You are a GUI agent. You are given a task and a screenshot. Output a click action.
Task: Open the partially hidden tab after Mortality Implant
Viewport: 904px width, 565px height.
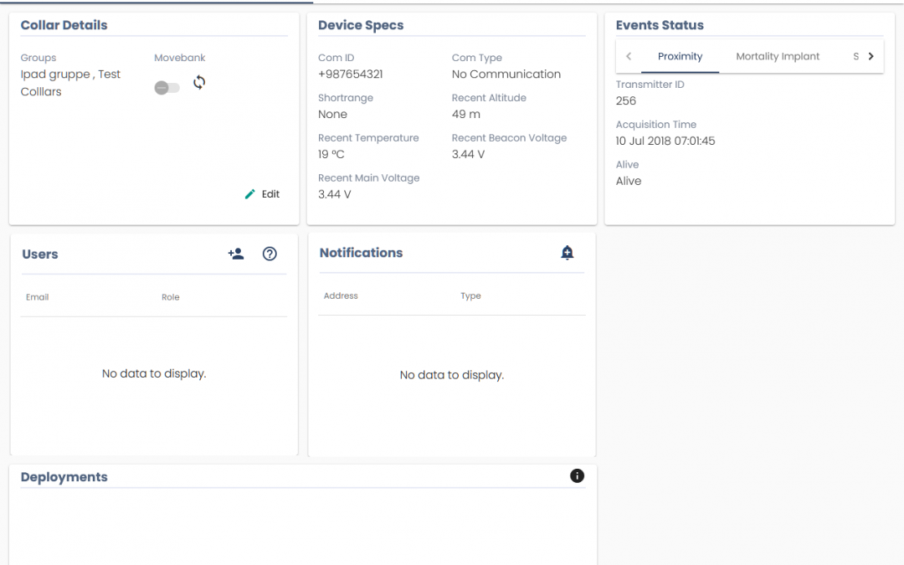point(855,57)
